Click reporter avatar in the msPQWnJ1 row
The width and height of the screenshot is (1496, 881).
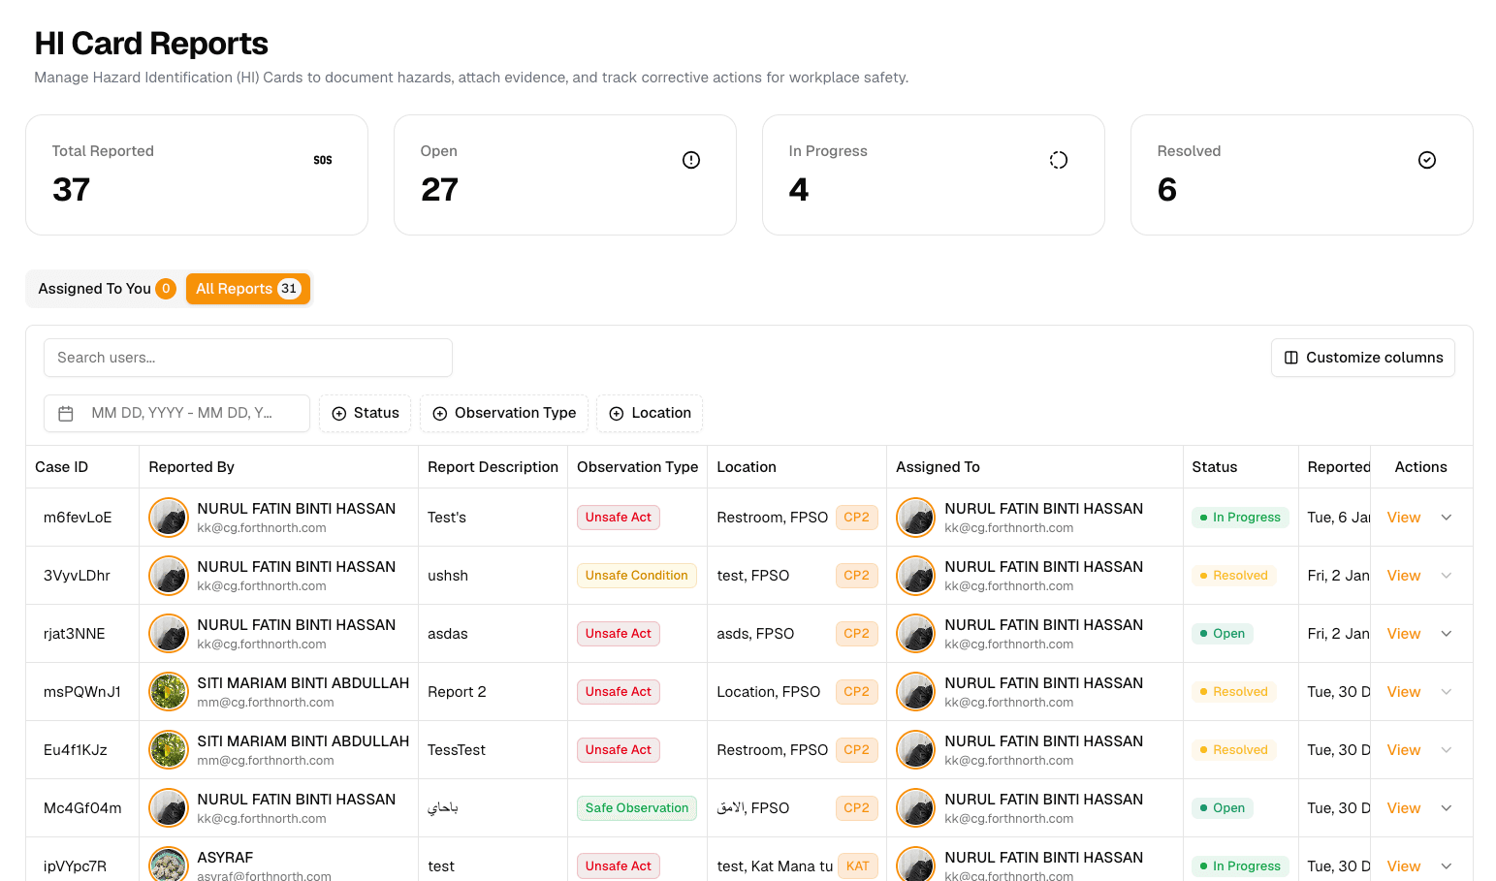point(169,692)
